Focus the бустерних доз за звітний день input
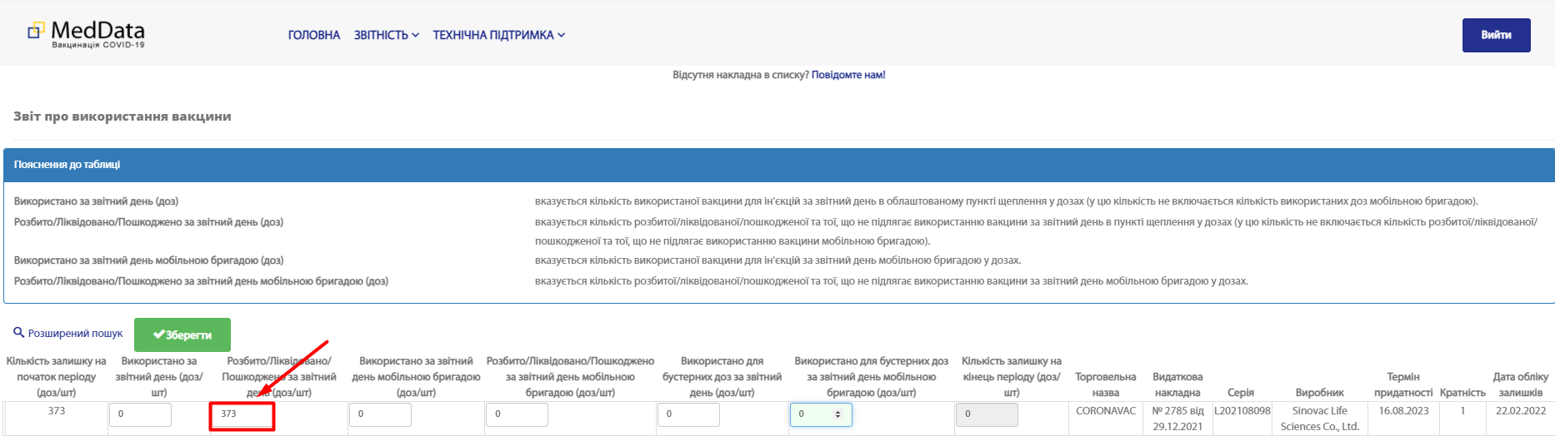The width and height of the screenshot is (1555, 436). click(x=688, y=414)
